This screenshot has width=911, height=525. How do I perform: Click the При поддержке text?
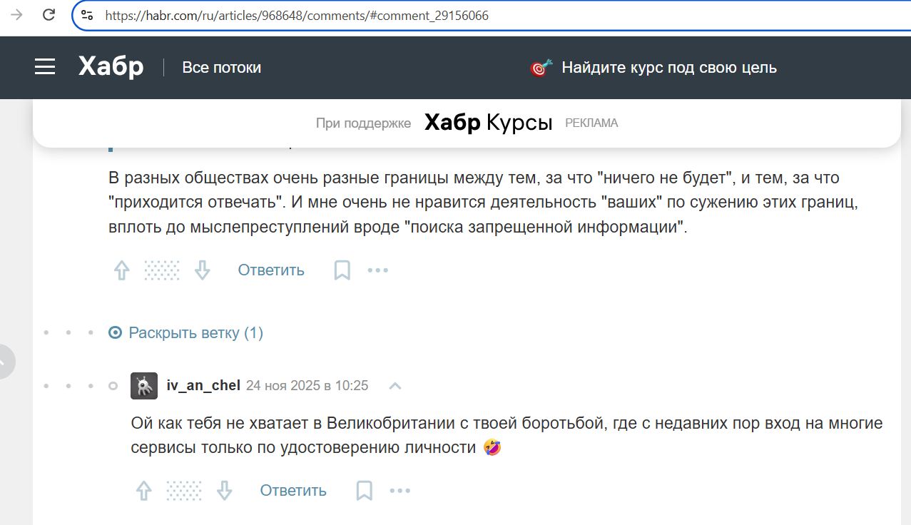(363, 123)
